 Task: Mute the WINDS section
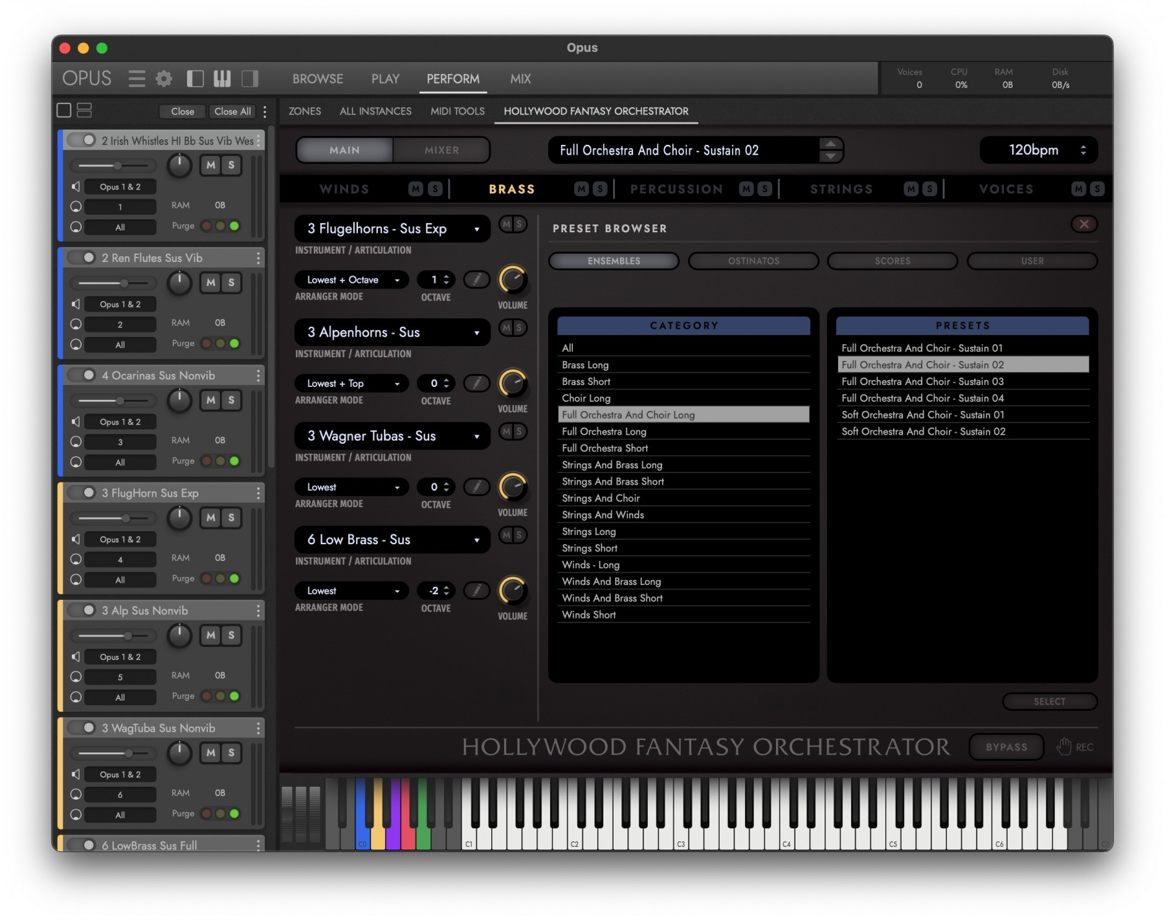click(416, 189)
